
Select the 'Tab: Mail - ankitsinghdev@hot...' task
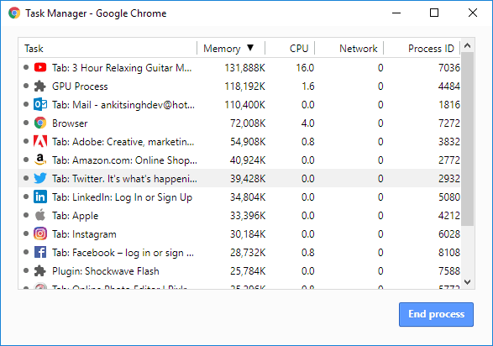click(123, 105)
